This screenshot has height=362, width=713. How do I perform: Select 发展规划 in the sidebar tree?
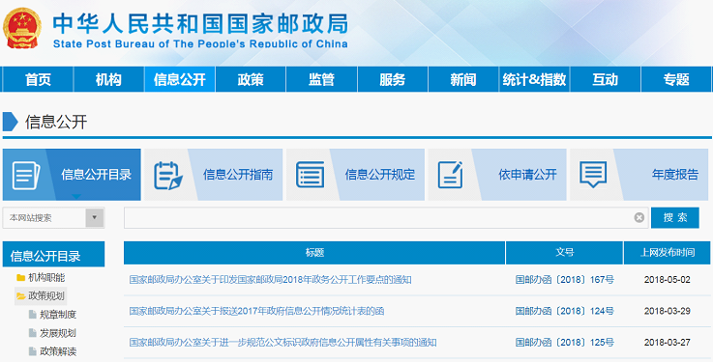58,333
